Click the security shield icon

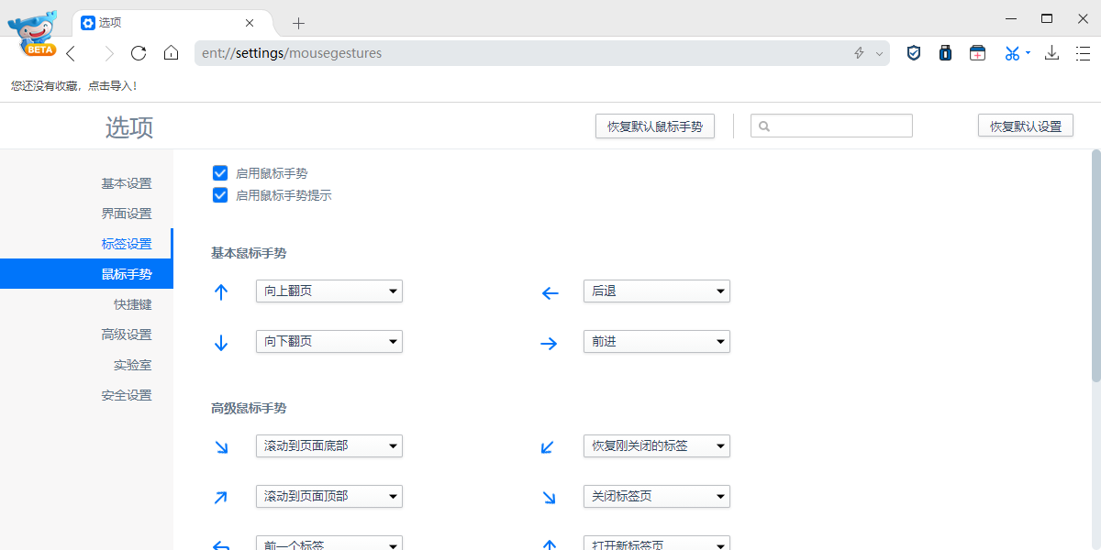(913, 53)
